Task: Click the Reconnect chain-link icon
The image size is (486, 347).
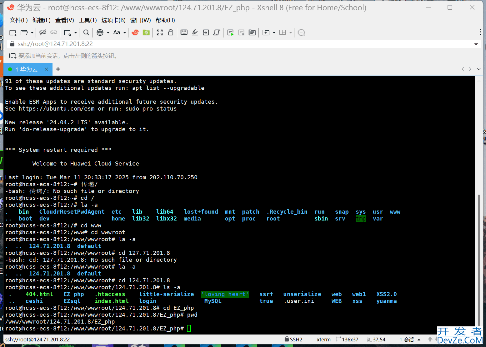Action: click(x=54, y=32)
